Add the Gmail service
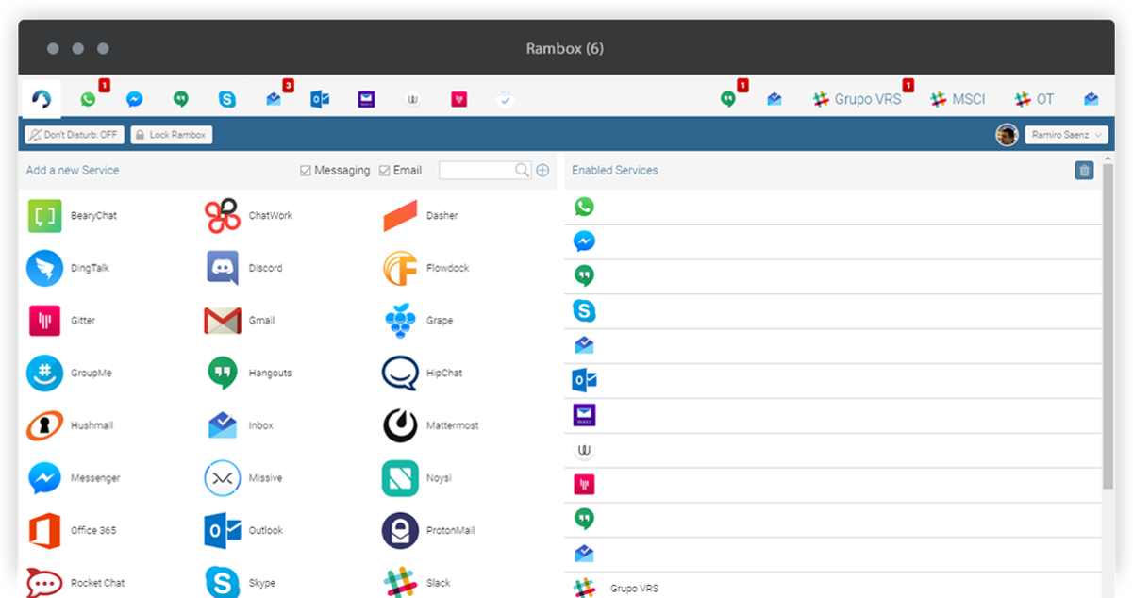 pyautogui.click(x=241, y=321)
